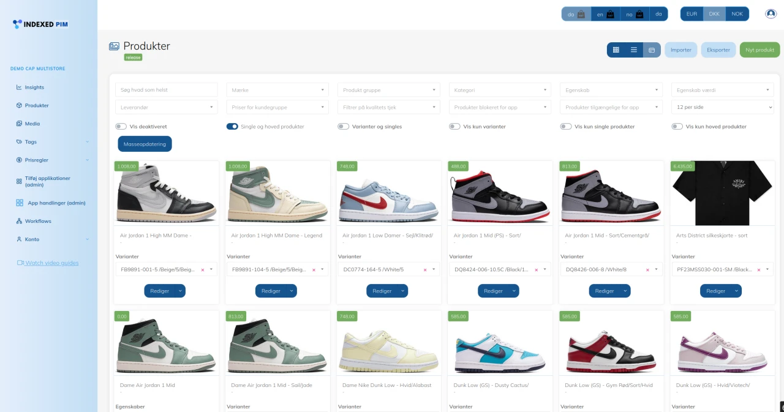784x412 pixels.
Task: Click the App handlinger icon in sidebar
Action: [x=20, y=203]
